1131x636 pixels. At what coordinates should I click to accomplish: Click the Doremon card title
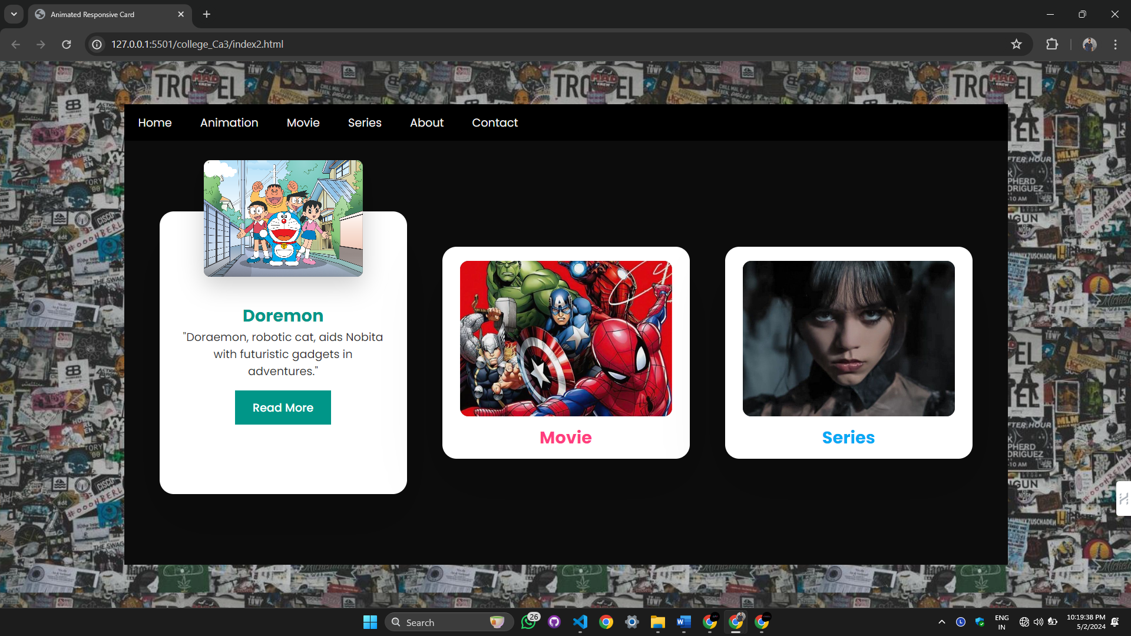[283, 316]
